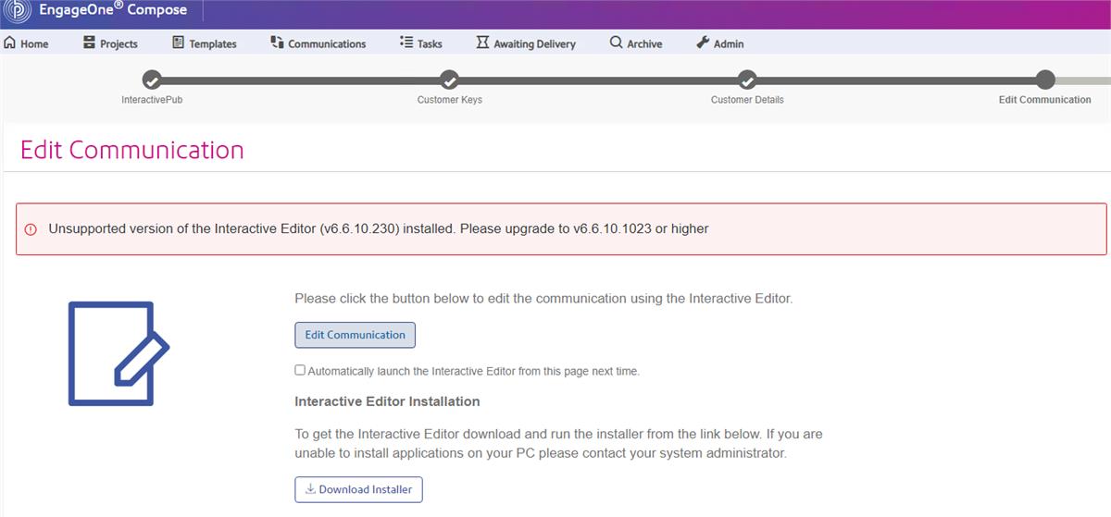Open the Tasks menu item
This screenshot has width=1111, height=517.
(x=421, y=43)
